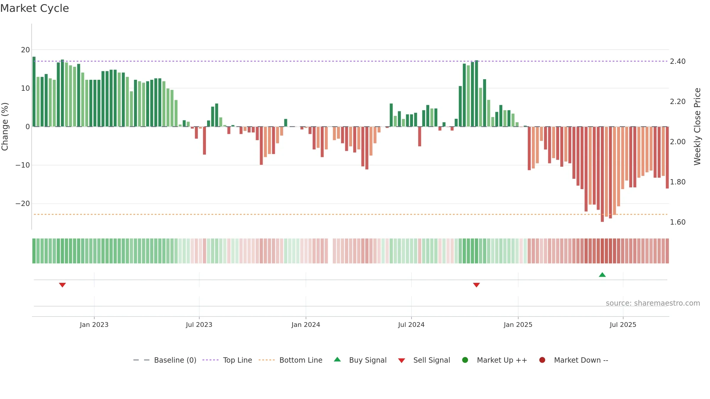
Task: Toggle the Top Line legend entry
Action: pos(227,360)
